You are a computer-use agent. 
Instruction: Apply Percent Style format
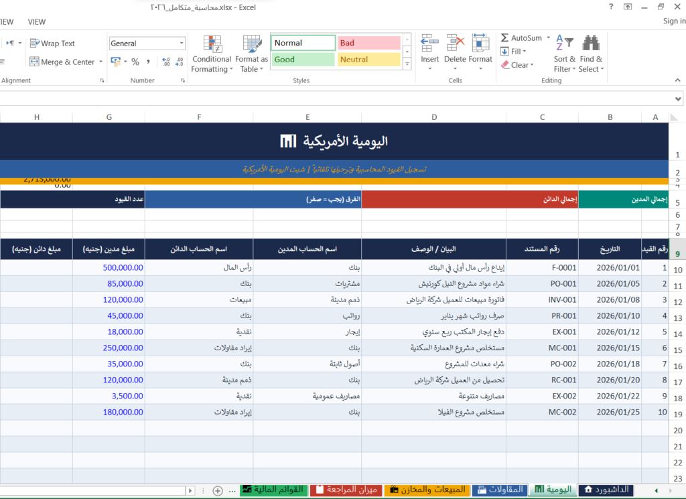(x=135, y=62)
